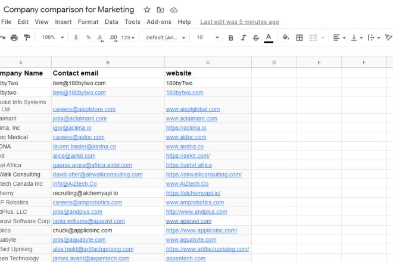Open the Format menu
Screen dimensions: 393x262
point(88,22)
